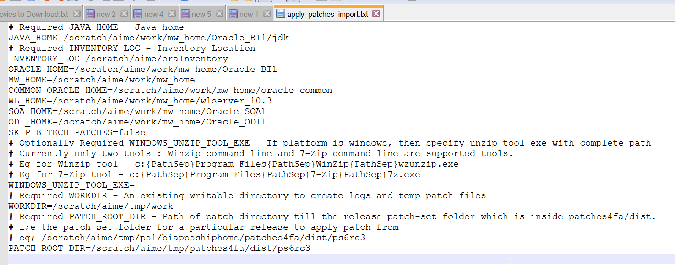
Task: Click the WORKDIR=/scratch/aime/tmp/work line
Action: pos(91,206)
